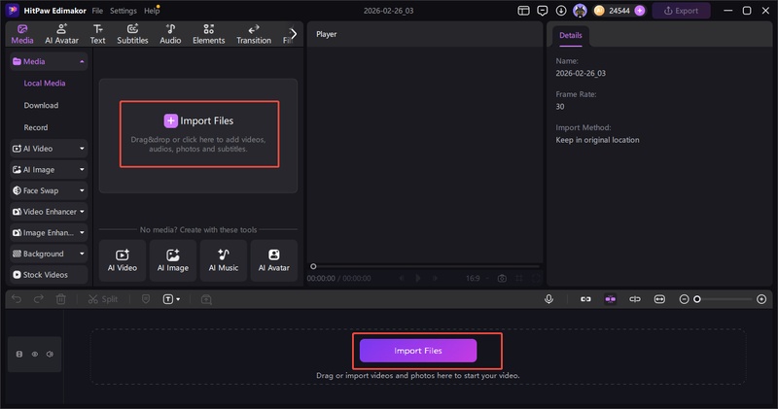Click the microphone voiceover icon
Screen dimensions: 778x409
click(548, 299)
